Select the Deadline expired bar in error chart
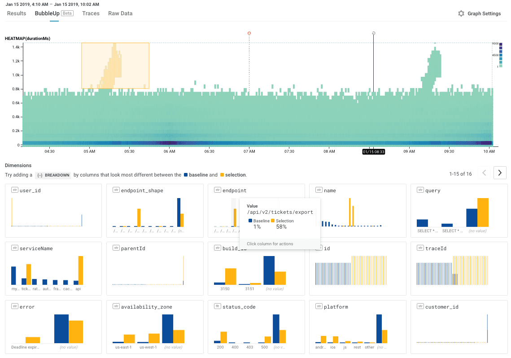Screen dimensions: 511x358 click(x=33, y=340)
